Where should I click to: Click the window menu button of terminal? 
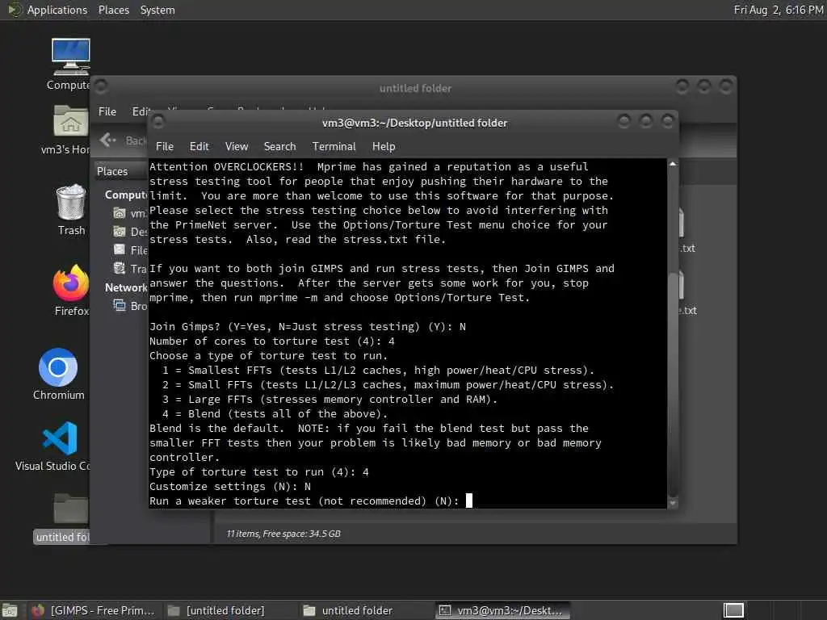[x=157, y=122]
